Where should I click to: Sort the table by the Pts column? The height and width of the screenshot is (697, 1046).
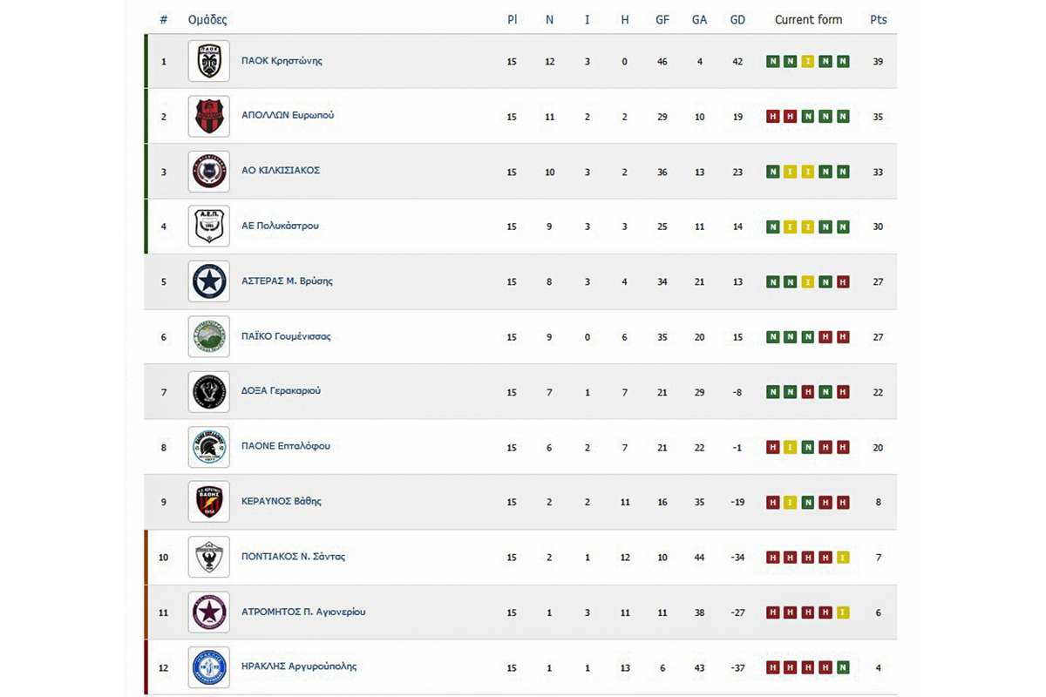878,19
